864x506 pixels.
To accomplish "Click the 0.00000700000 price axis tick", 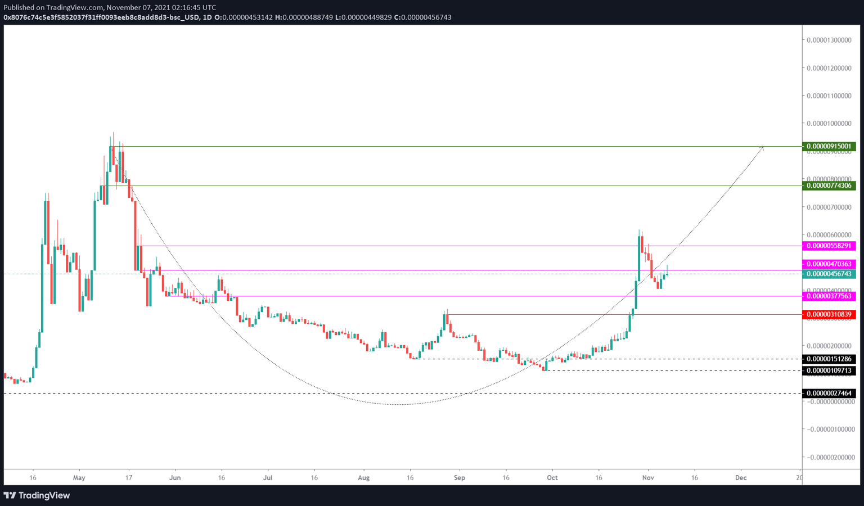I will coord(829,207).
